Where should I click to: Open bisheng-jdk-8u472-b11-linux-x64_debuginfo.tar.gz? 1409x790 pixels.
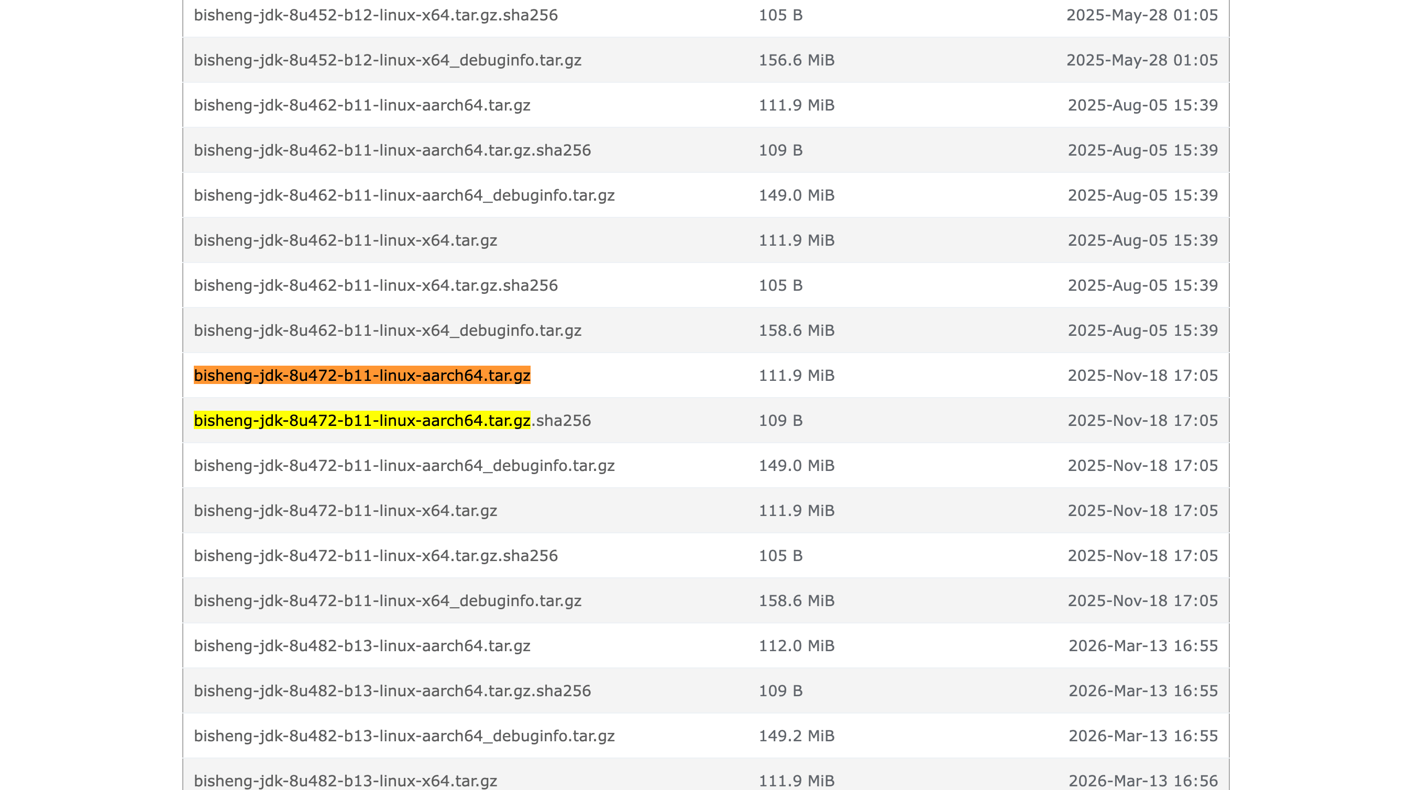387,600
